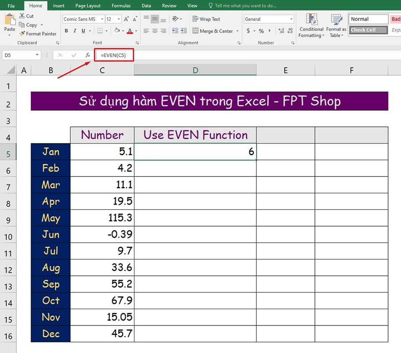Switch to the Data tab

tap(146, 5)
